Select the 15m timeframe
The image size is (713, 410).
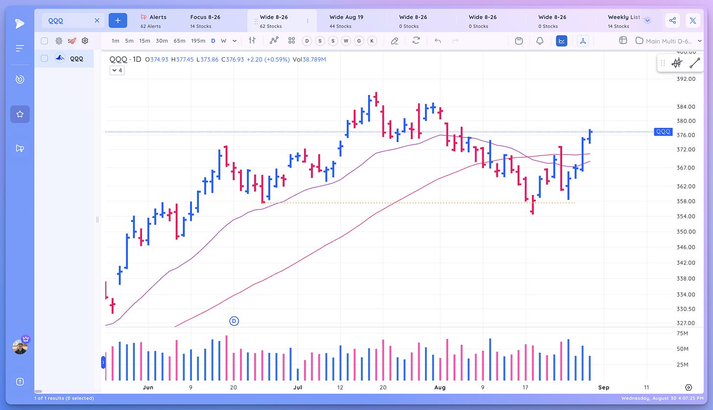(x=144, y=41)
